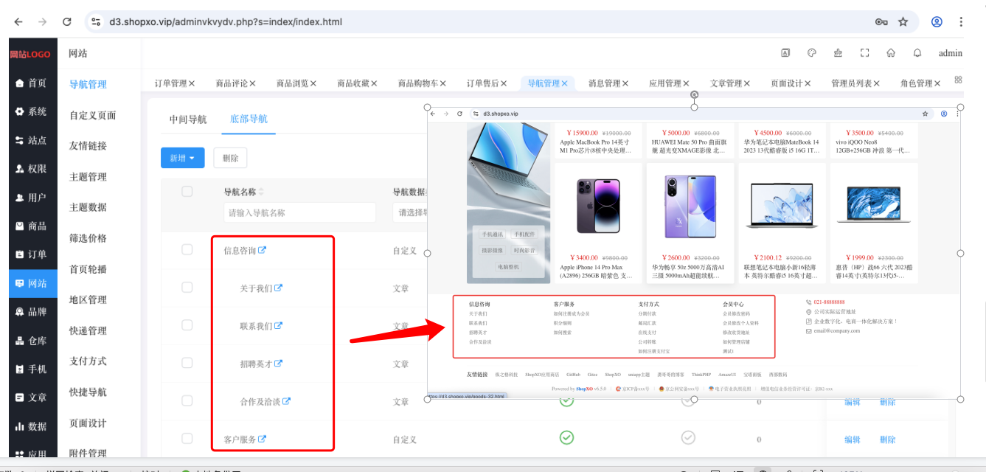Delete the 客户服务 row via 删除 link
Image resolution: width=986 pixels, height=472 pixels.
[x=888, y=440]
